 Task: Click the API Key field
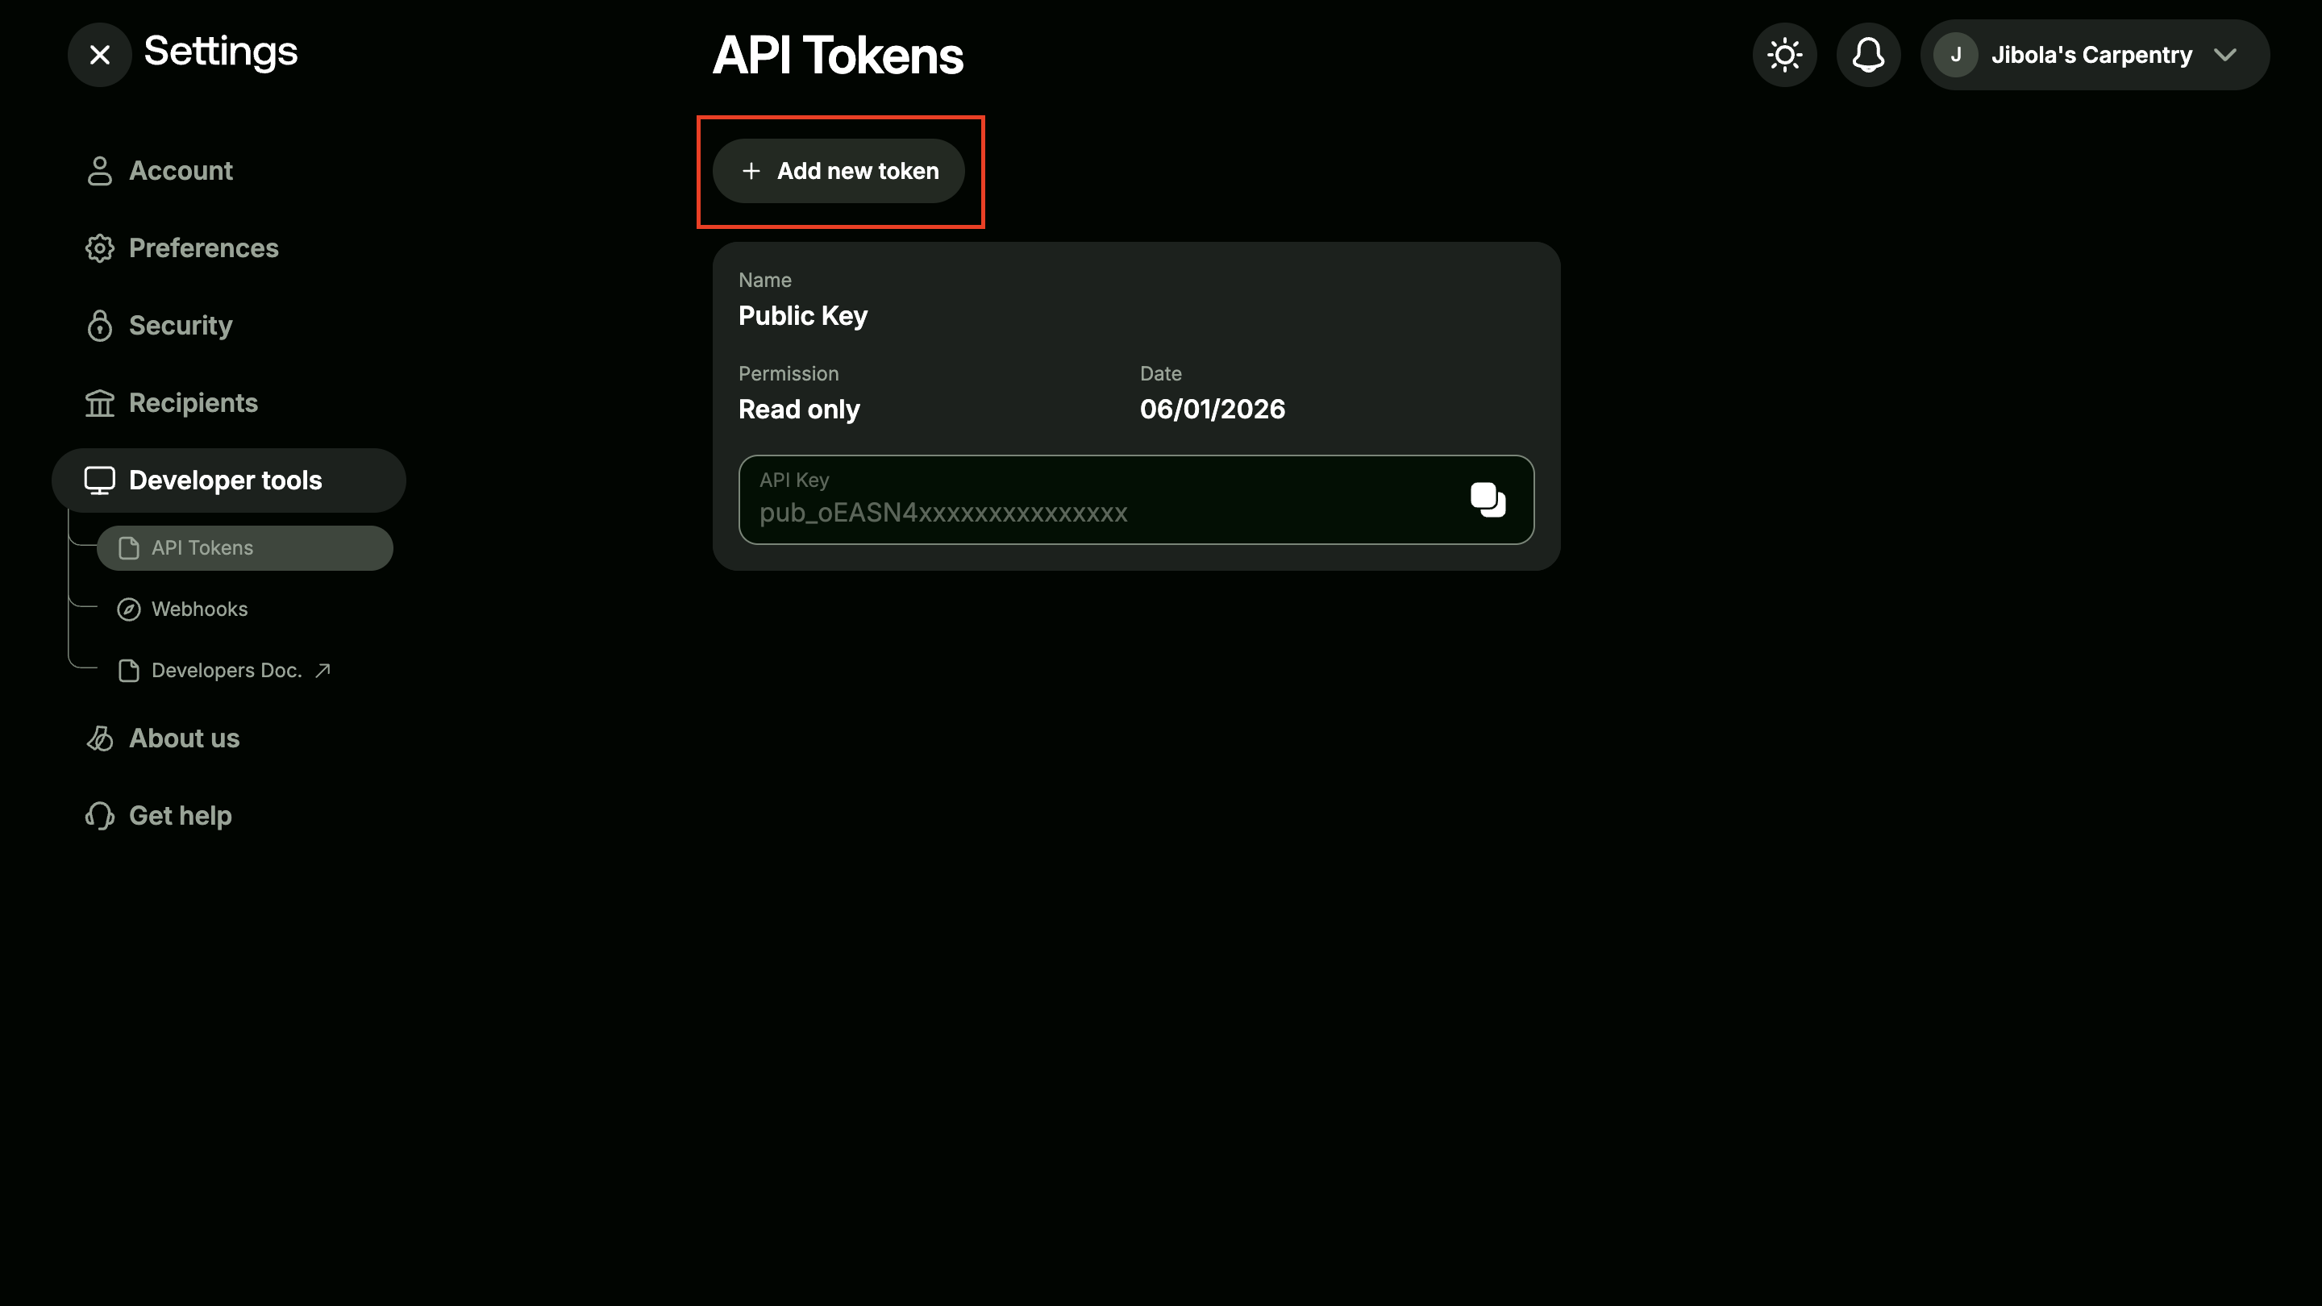1082,501
